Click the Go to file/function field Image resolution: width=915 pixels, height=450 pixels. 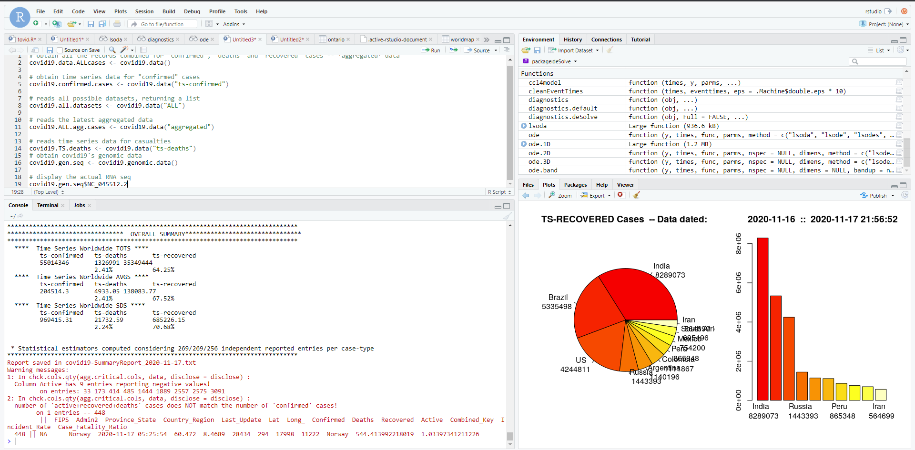tap(162, 24)
